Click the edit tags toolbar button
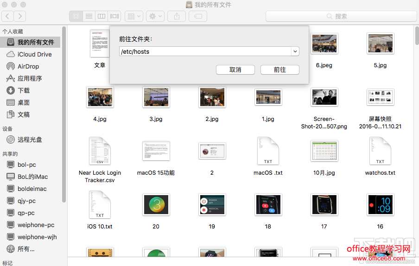 pos(198,16)
